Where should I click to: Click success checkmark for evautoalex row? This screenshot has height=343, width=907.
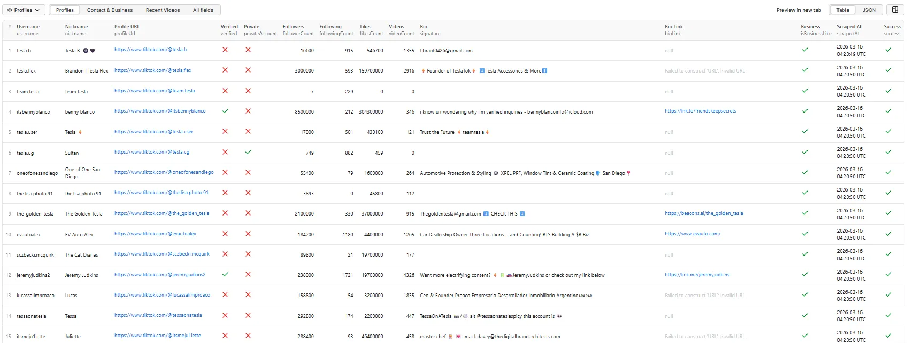[888, 234]
